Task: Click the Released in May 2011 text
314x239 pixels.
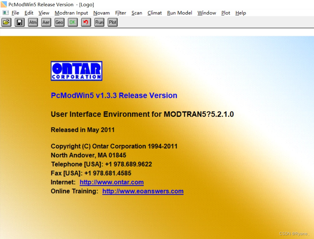Action: point(82,130)
